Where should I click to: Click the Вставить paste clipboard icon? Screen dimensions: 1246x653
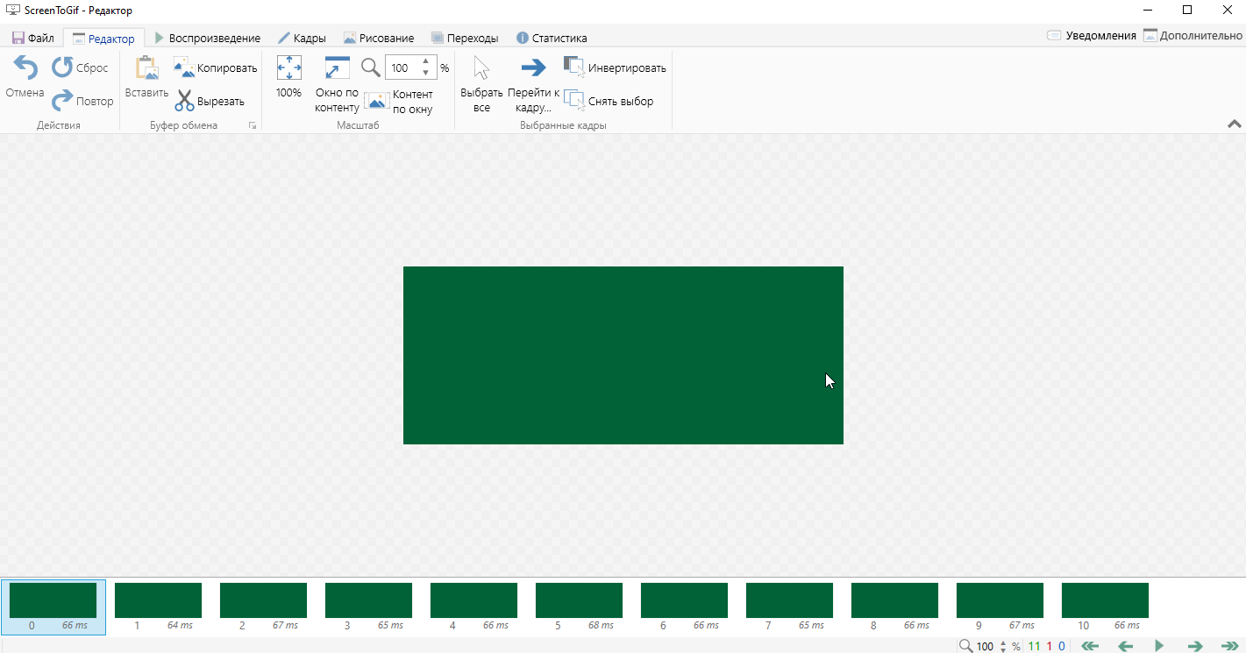[146, 68]
